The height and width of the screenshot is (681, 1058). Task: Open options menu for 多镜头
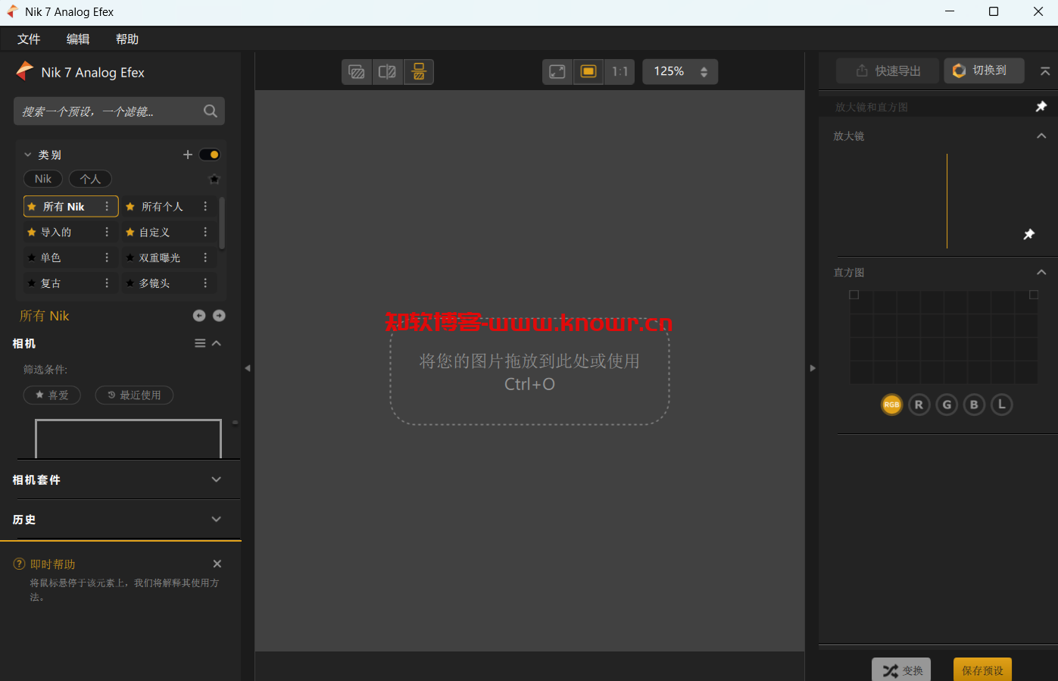(x=205, y=283)
